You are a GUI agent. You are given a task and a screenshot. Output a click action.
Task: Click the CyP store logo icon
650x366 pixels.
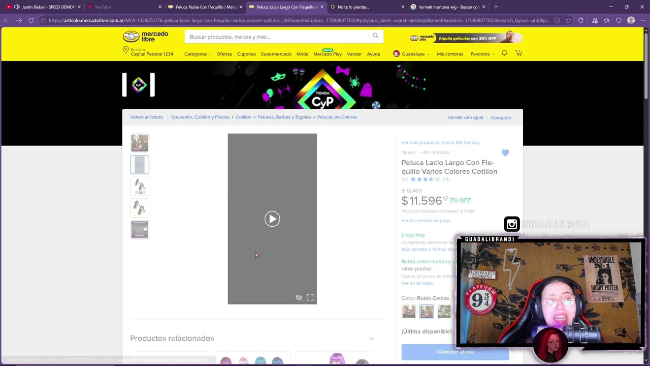(x=139, y=84)
